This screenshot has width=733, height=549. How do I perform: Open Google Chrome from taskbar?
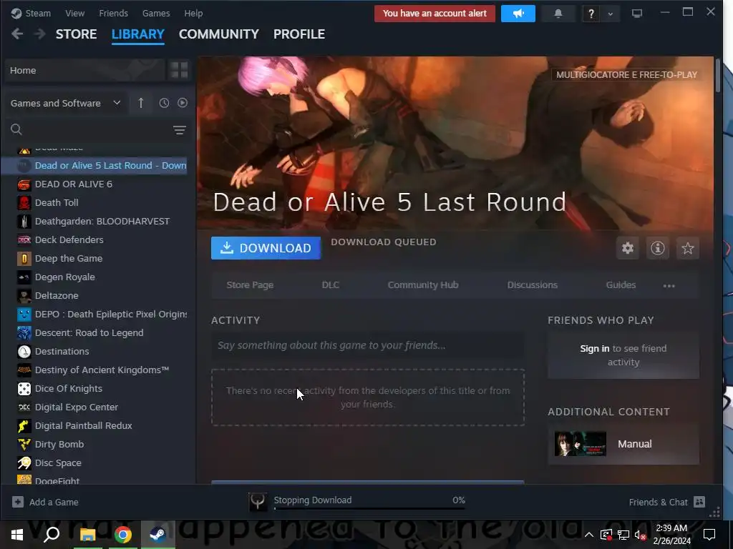point(123,535)
